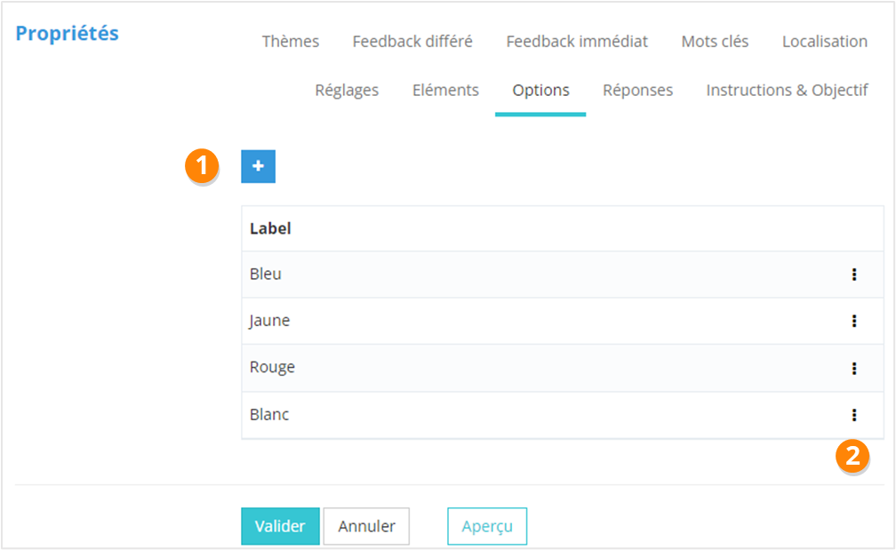Viewport: 896px width, 550px height.
Task: Open the three-dot menu for Jaune
Action: point(854,321)
